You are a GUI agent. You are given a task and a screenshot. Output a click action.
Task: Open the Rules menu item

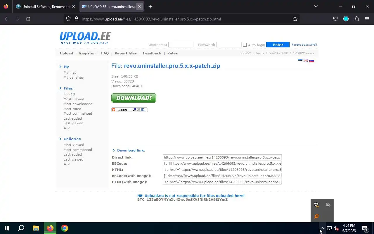(x=172, y=53)
